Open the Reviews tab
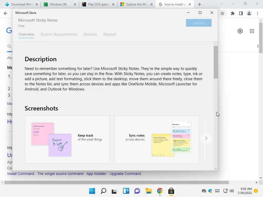This screenshot has height=197, width=263. pyautogui.click(x=90, y=34)
